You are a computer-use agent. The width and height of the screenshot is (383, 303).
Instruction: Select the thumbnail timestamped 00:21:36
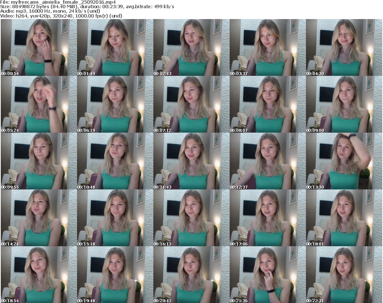tap(268, 275)
